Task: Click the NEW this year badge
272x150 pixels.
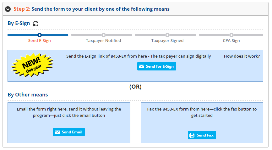Action: 32,65
